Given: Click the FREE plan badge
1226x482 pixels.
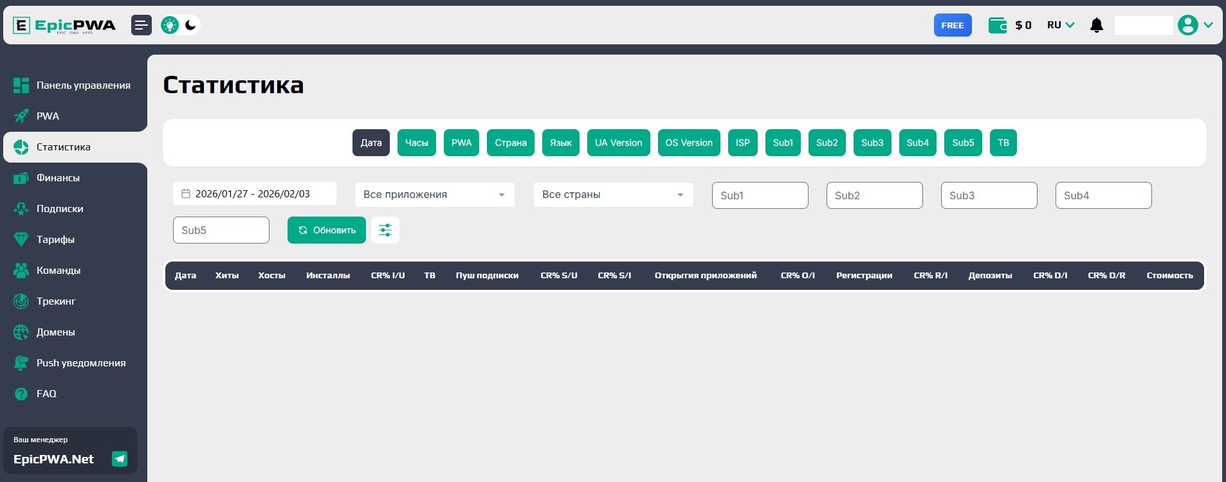Looking at the screenshot, I should point(953,25).
